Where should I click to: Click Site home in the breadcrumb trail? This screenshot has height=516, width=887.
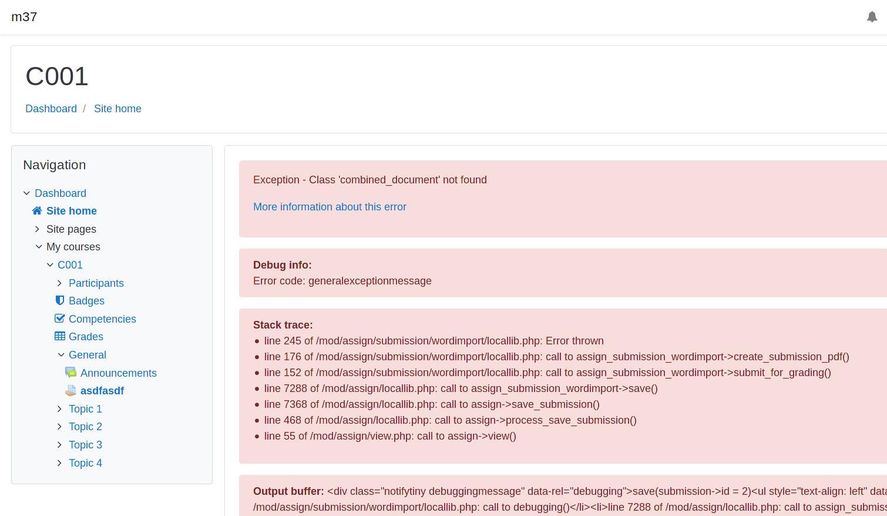click(x=117, y=108)
